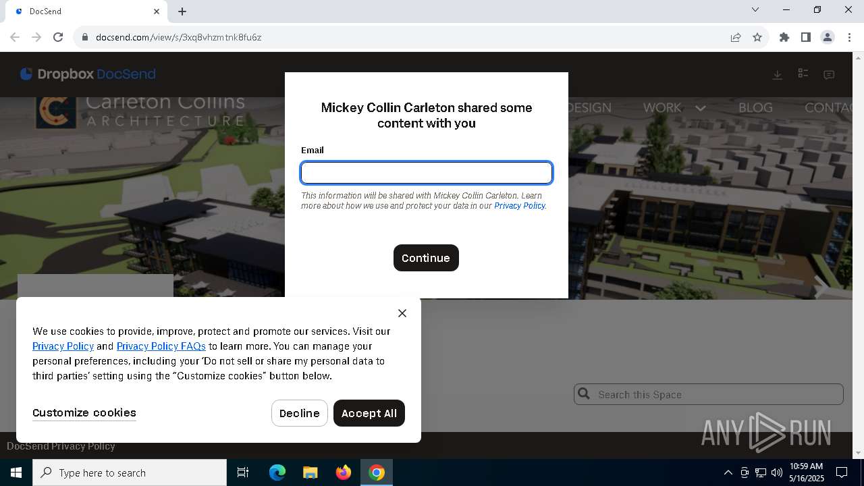Click the Search this Space field

[709, 394]
